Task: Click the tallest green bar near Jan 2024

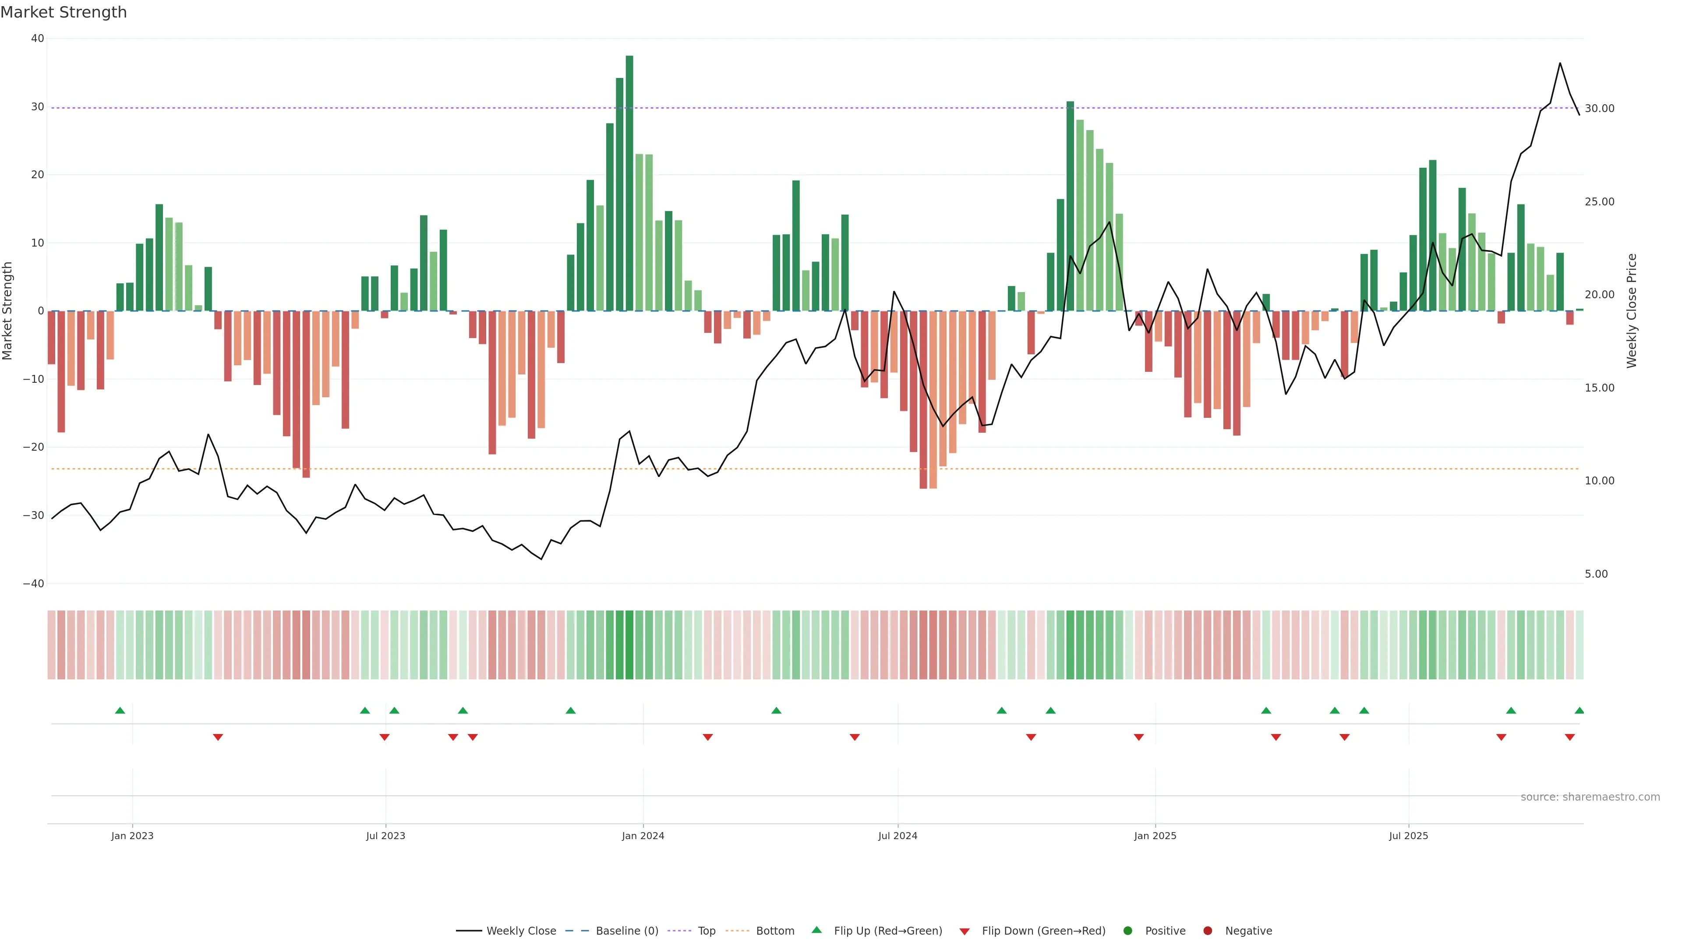Action: tap(629, 183)
